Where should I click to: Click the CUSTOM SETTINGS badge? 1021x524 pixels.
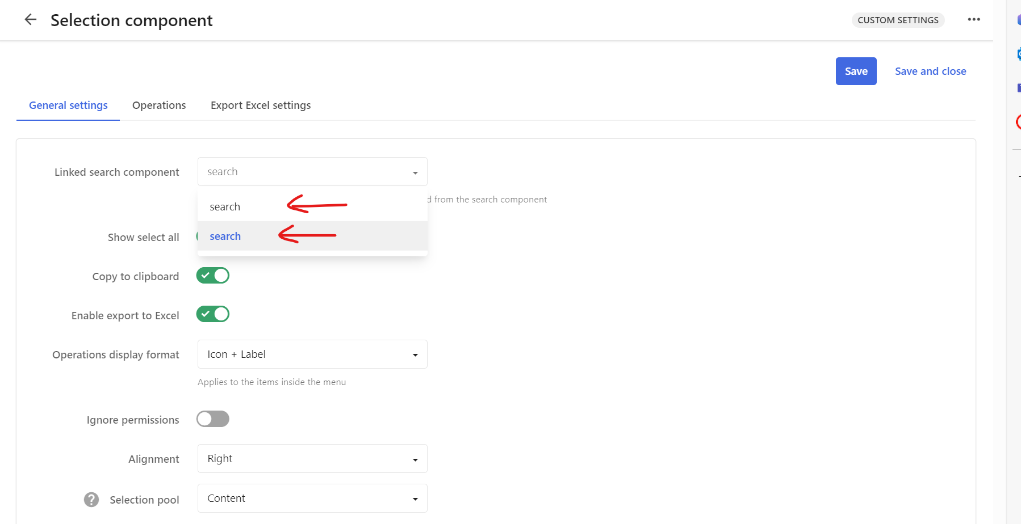[x=898, y=20]
